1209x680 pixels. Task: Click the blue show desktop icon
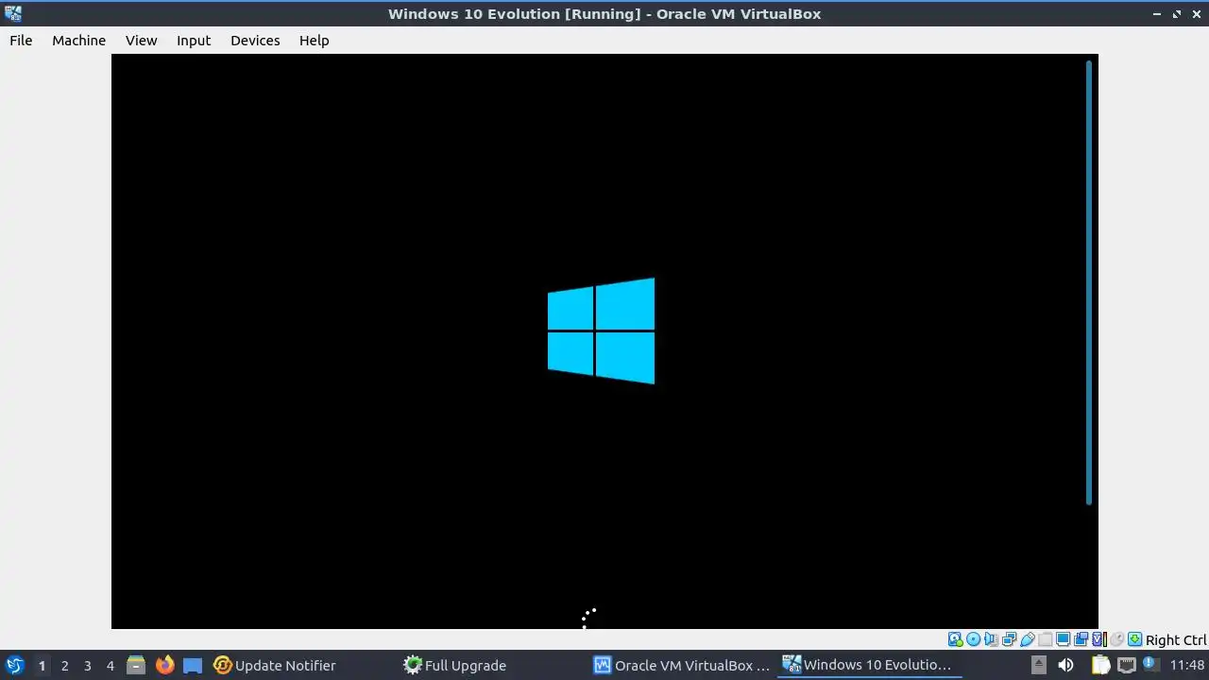(x=193, y=665)
